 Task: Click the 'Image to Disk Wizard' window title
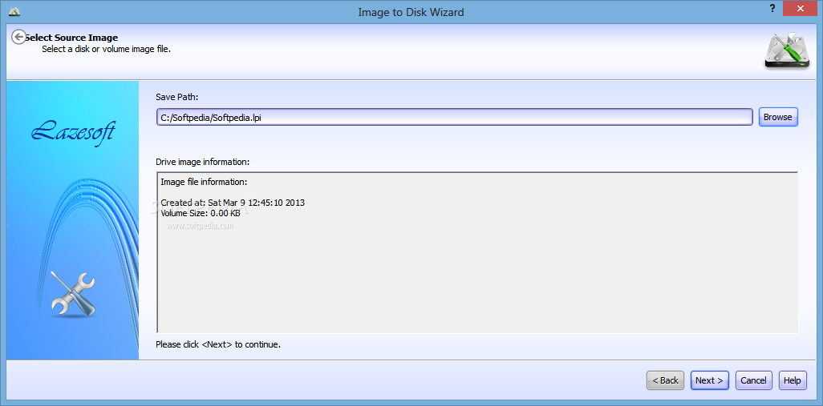(411, 11)
